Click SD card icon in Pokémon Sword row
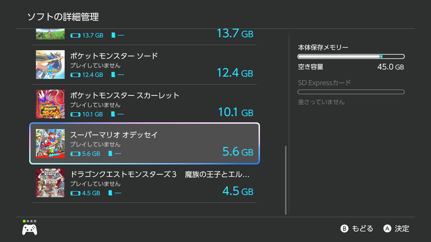 (114, 75)
